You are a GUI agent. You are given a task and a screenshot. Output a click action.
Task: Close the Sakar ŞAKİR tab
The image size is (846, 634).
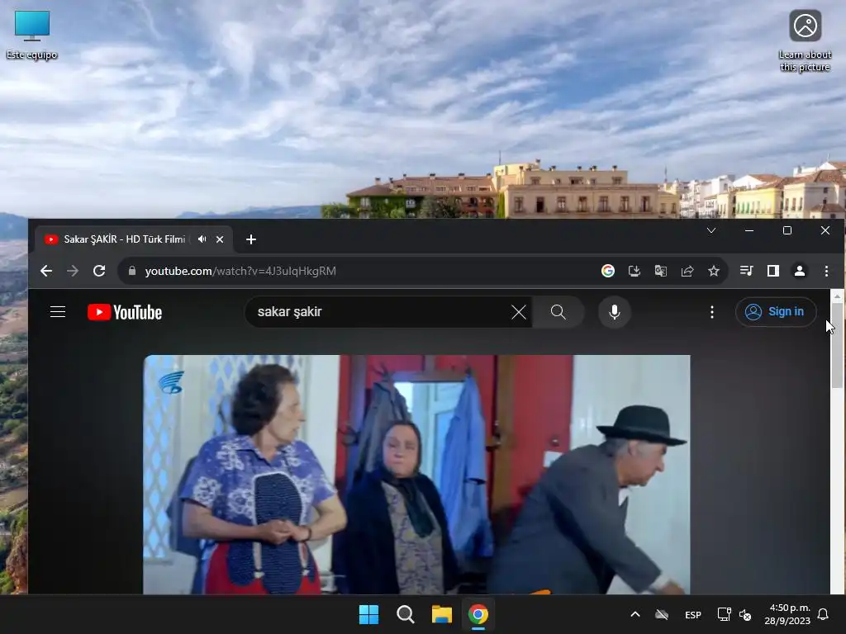[x=220, y=239]
